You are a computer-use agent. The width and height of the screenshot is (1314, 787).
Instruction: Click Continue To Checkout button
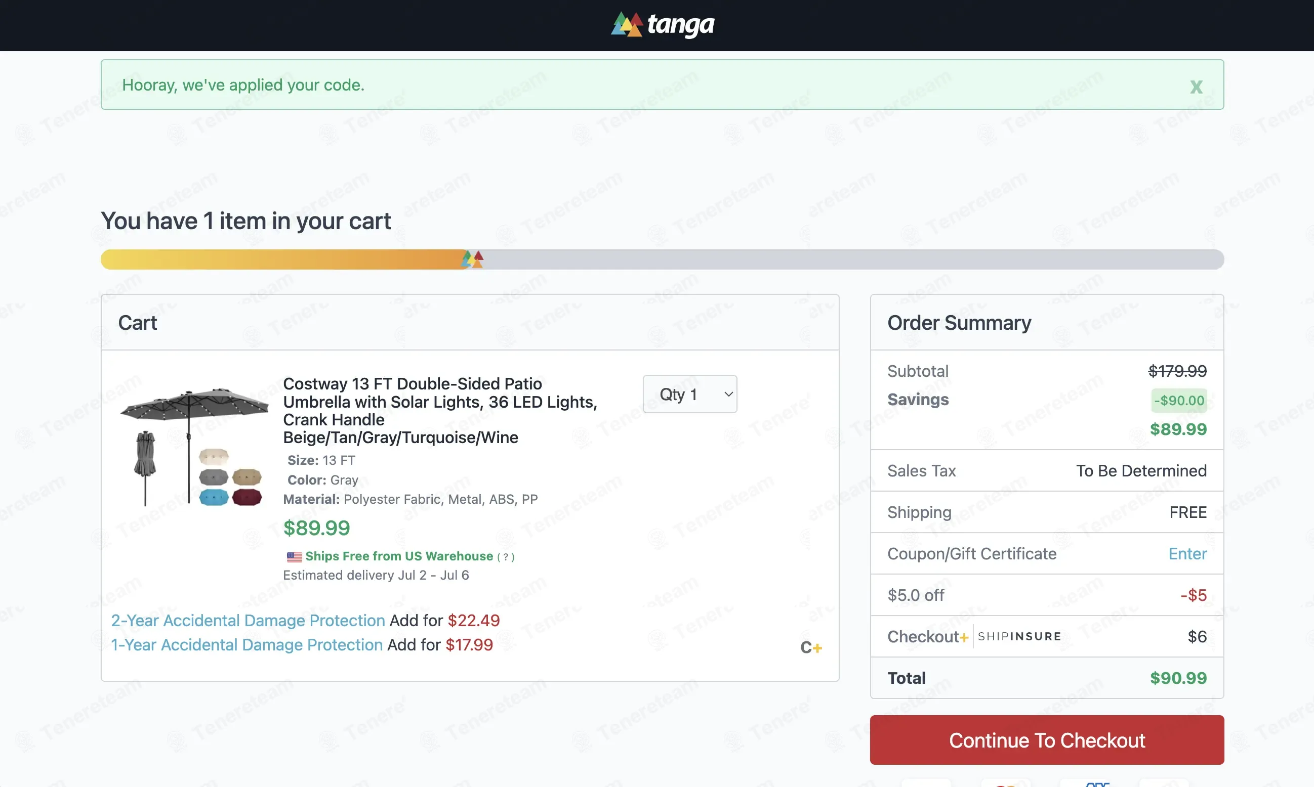[x=1047, y=740]
